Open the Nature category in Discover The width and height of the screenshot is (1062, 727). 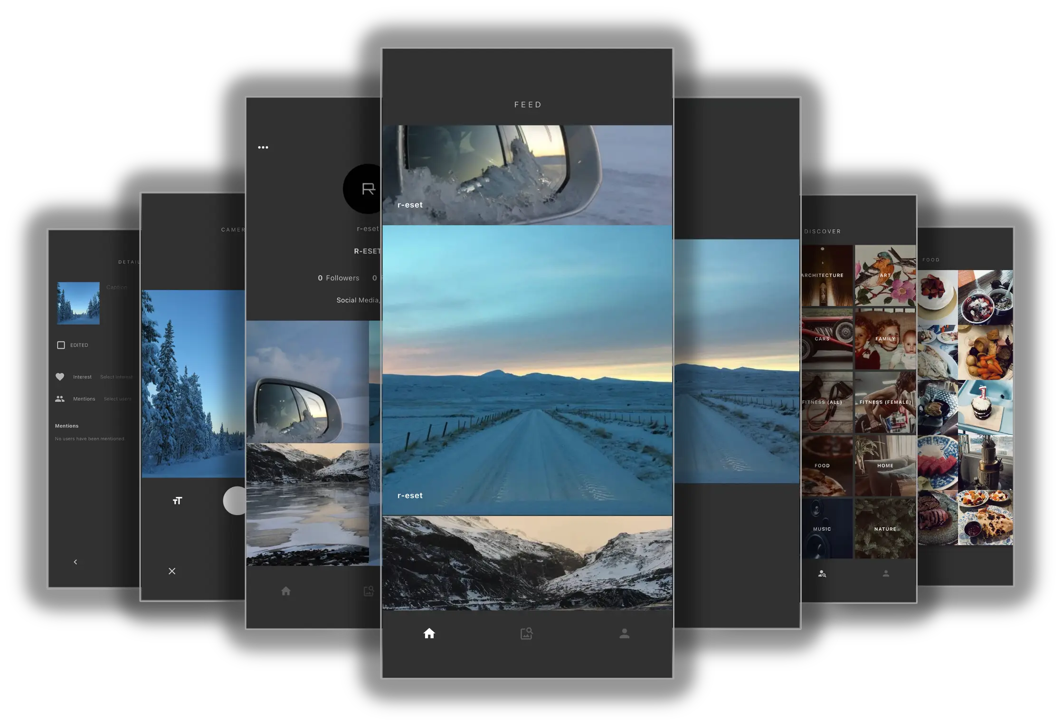pyautogui.click(x=885, y=528)
